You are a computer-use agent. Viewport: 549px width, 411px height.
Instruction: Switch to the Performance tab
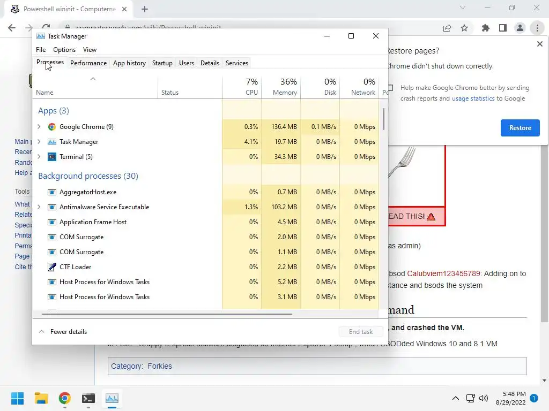pos(88,63)
